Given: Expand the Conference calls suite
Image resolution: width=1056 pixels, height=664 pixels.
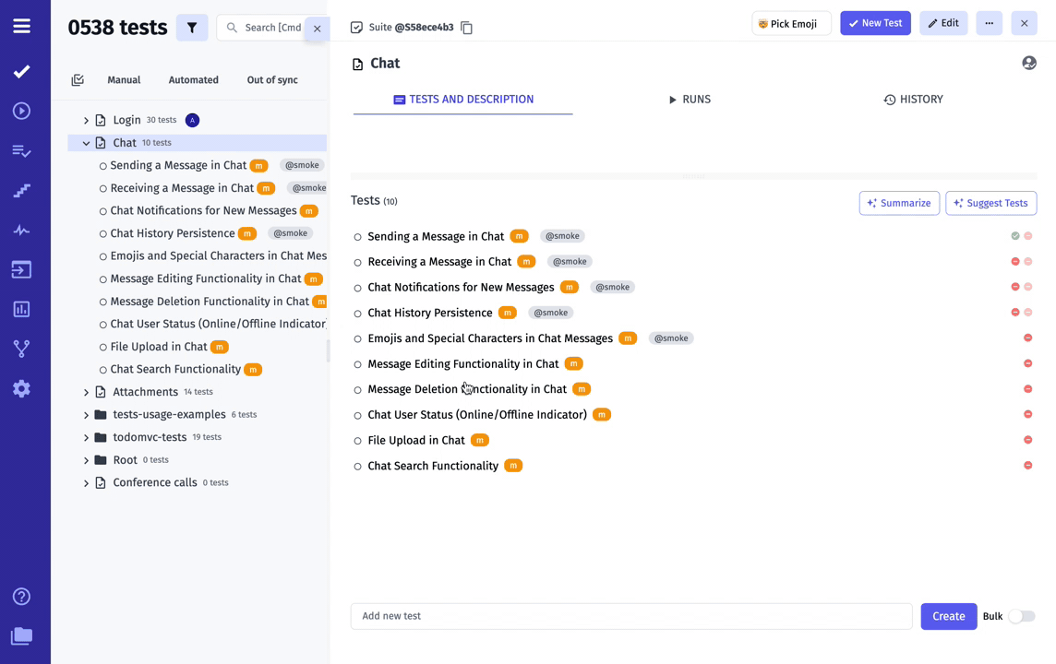Looking at the screenshot, I should tap(86, 483).
